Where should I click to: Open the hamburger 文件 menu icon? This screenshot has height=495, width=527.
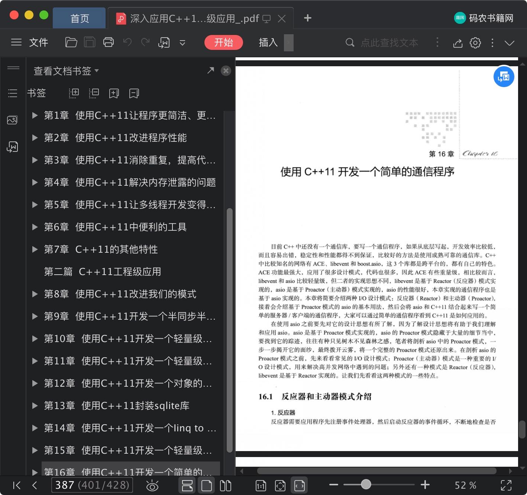click(16, 42)
